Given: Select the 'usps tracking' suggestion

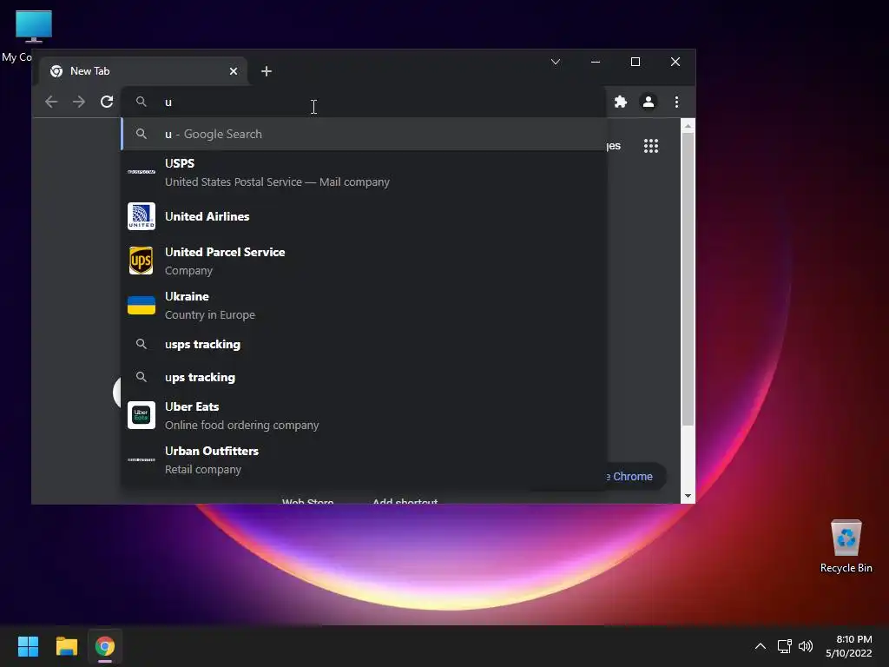Looking at the screenshot, I should tap(364, 344).
